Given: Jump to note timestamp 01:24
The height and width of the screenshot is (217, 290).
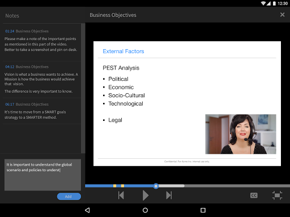Looking at the screenshot, I should 10,31.
